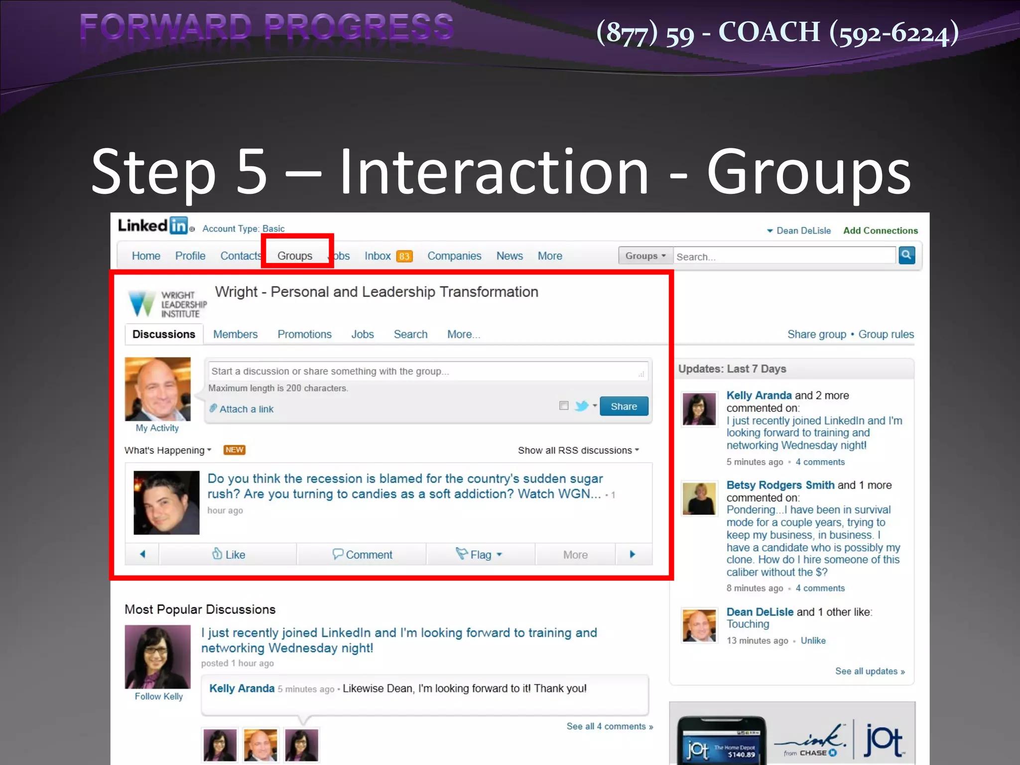Open the Groups search scope dropdown
1020x765 pixels.
(645, 255)
